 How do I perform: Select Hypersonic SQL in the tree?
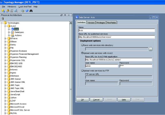[x=18, y=60]
